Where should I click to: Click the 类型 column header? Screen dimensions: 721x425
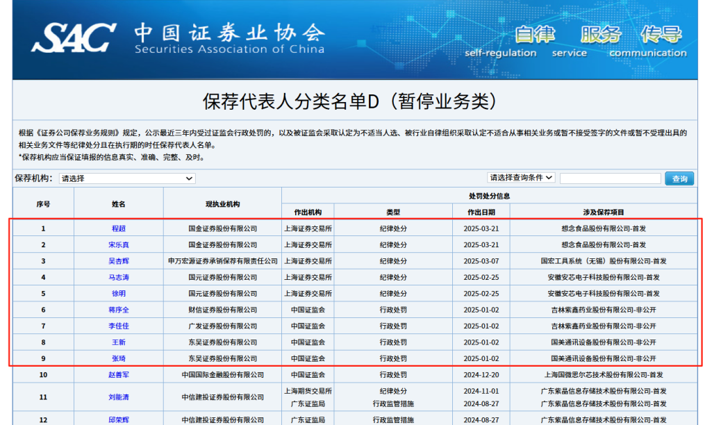(x=393, y=212)
